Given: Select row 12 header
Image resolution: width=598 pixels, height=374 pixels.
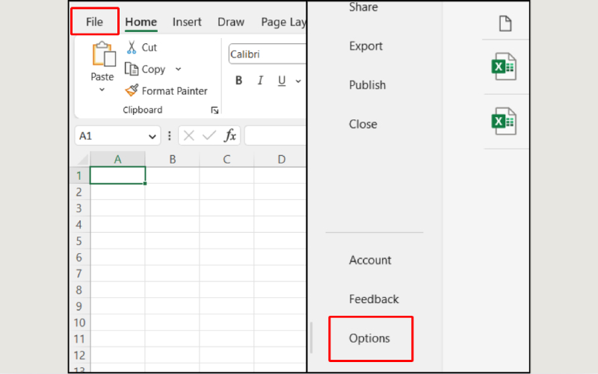Looking at the screenshot, I should click(x=79, y=355).
